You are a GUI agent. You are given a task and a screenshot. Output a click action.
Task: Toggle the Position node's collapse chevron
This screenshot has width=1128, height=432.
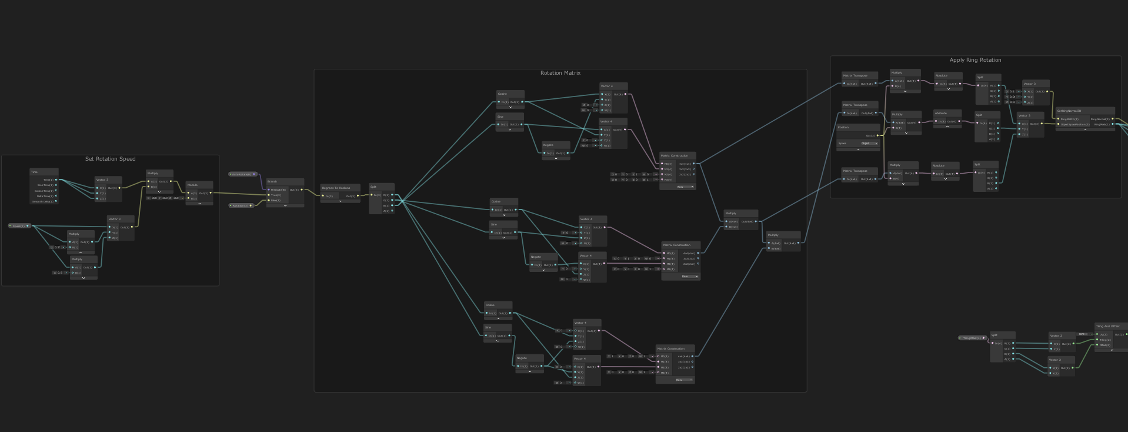(858, 149)
